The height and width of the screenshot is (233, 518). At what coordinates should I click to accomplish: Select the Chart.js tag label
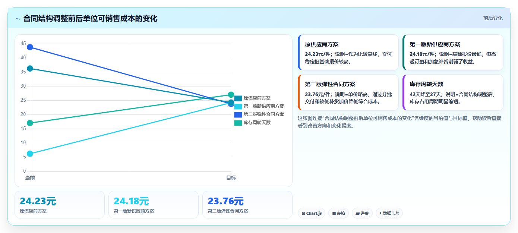(x=314, y=214)
